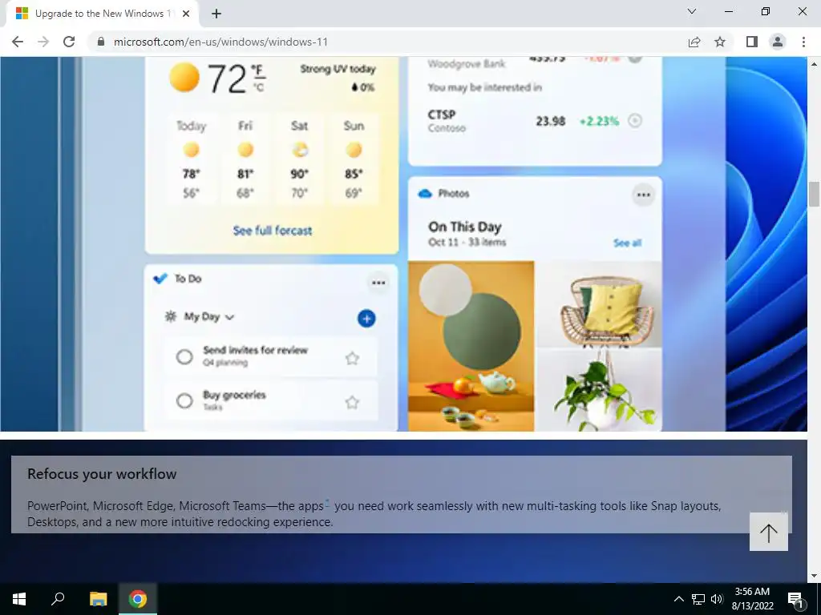This screenshot has width=821, height=615.
Task: Select the Upgrade to the New Windows tab
Action: pos(102,14)
